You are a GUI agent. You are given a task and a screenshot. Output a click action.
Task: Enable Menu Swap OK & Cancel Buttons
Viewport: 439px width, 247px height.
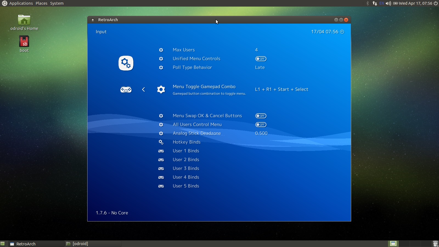(261, 116)
